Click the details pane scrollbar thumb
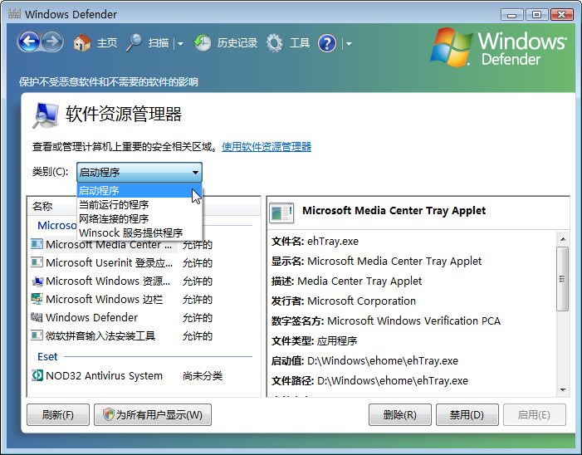 (x=563, y=279)
